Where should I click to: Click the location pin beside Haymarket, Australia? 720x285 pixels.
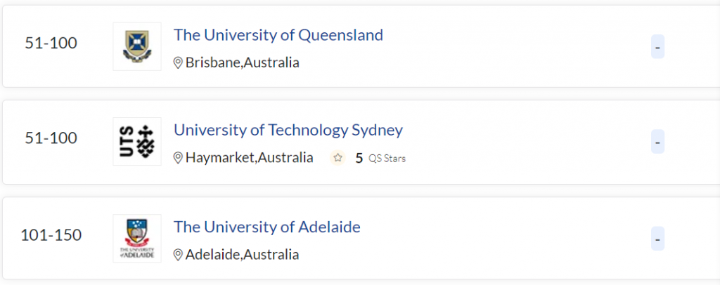pos(178,158)
